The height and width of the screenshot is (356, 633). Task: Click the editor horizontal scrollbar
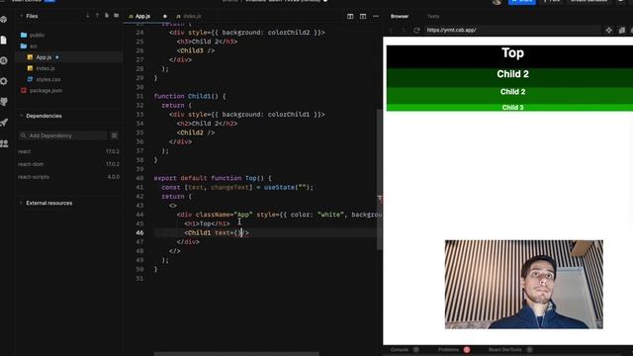(236, 354)
